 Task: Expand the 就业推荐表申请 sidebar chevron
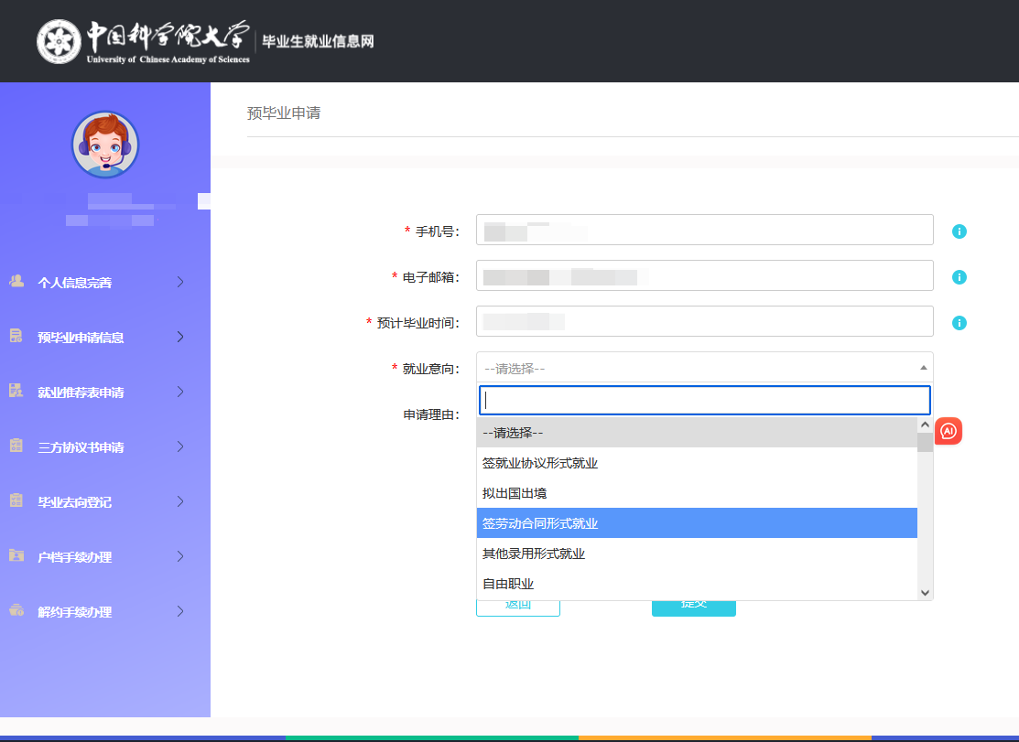(x=180, y=392)
